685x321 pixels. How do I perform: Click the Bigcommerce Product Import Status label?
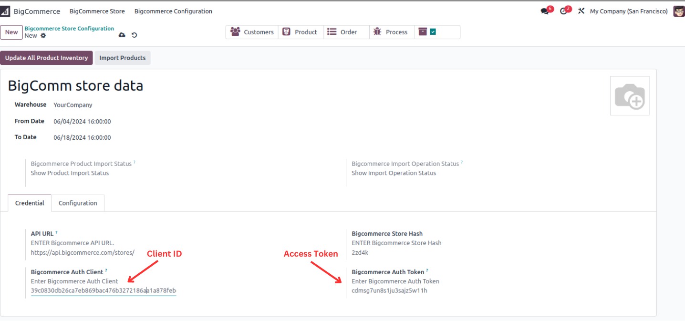81,164
